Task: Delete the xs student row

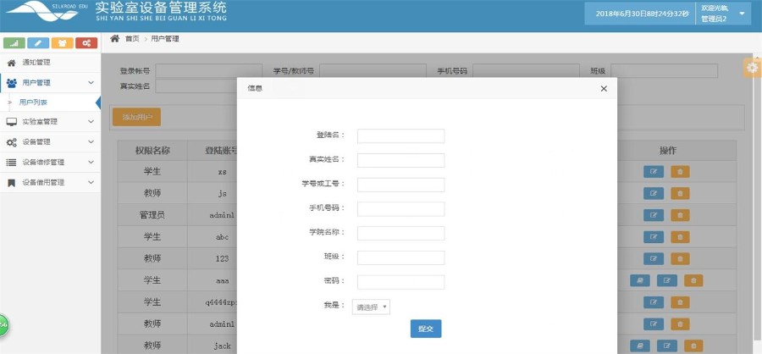Action: click(x=680, y=172)
